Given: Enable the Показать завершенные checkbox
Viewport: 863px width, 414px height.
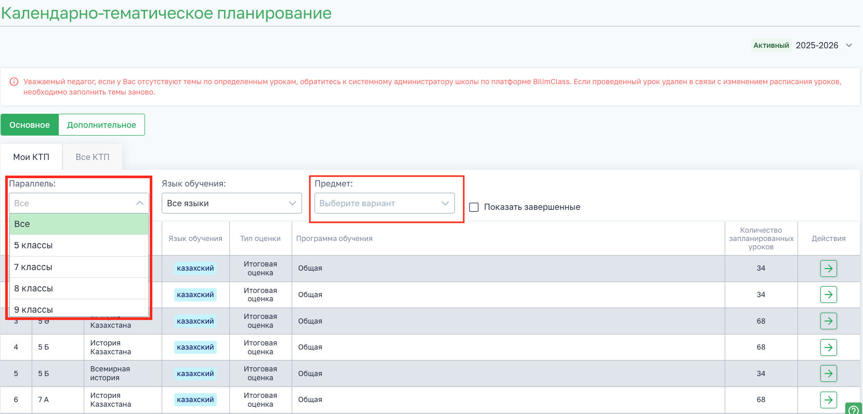Looking at the screenshot, I should (x=474, y=207).
